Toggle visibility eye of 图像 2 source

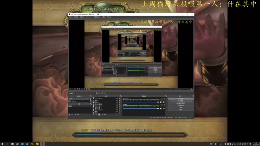(x=117, y=102)
